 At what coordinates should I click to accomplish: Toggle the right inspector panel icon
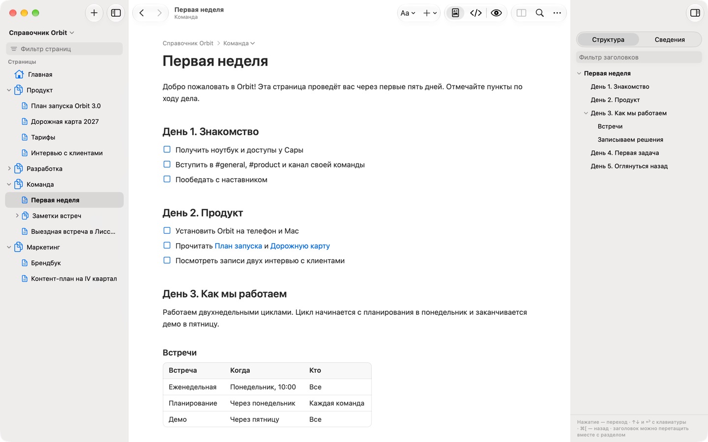pyautogui.click(x=695, y=13)
